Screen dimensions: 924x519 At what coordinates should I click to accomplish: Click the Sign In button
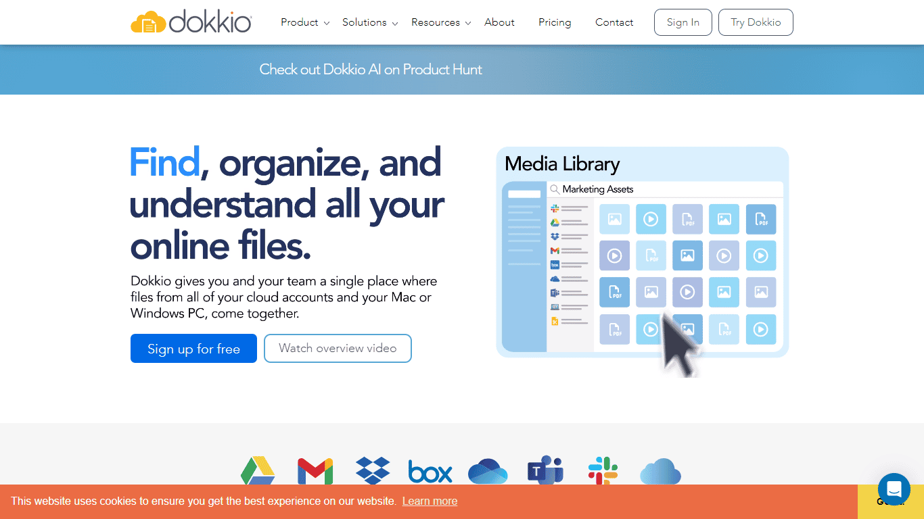(683, 22)
